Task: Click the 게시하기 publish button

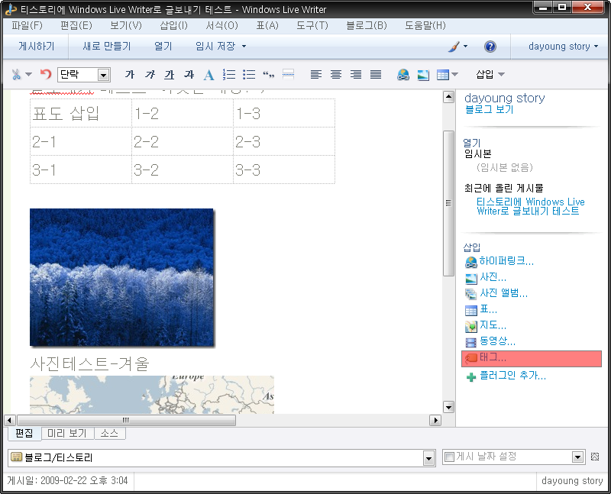Action: pyautogui.click(x=36, y=46)
